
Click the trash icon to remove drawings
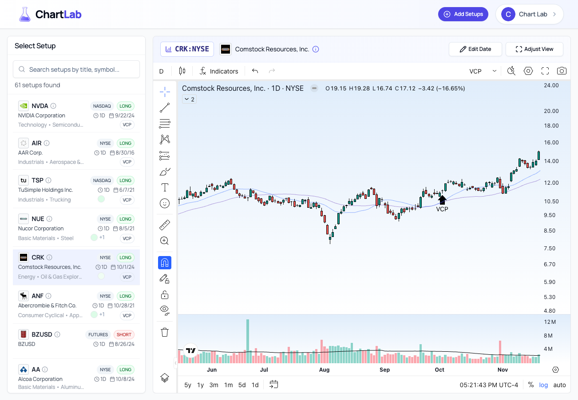165,332
